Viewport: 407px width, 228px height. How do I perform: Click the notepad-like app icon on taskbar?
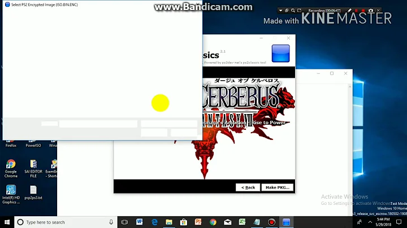click(x=257, y=222)
